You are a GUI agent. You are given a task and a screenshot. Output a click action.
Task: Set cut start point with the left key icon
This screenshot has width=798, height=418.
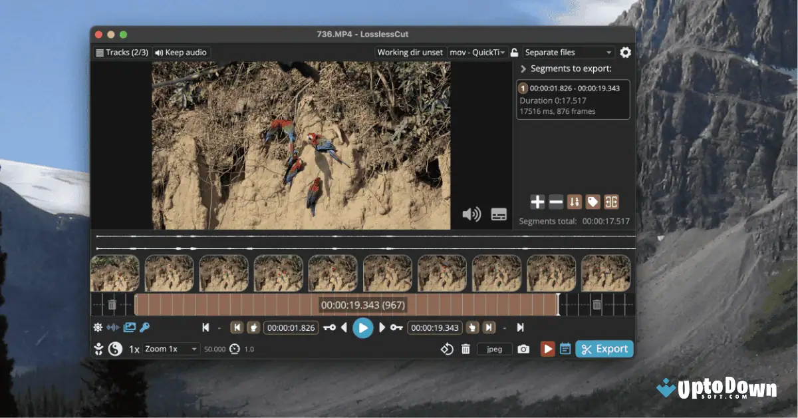(328, 327)
